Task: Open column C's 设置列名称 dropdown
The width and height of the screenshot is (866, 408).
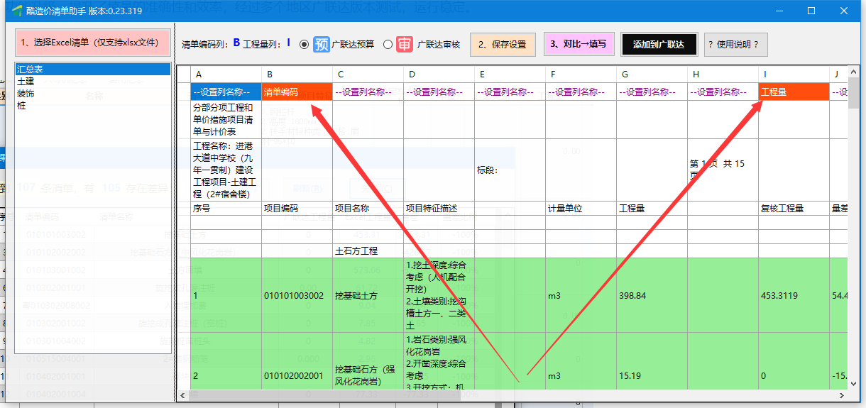Action: pyautogui.click(x=368, y=92)
